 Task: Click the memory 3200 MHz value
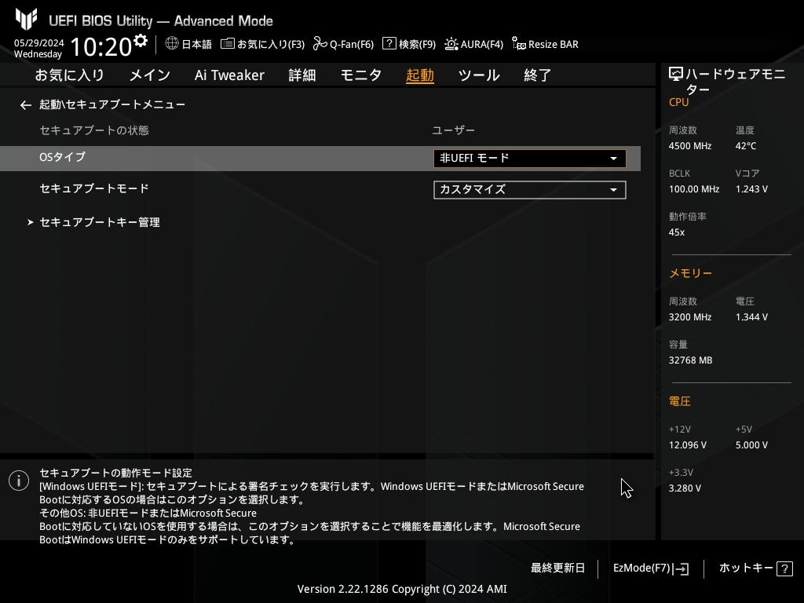pyautogui.click(x=690, y=317)
